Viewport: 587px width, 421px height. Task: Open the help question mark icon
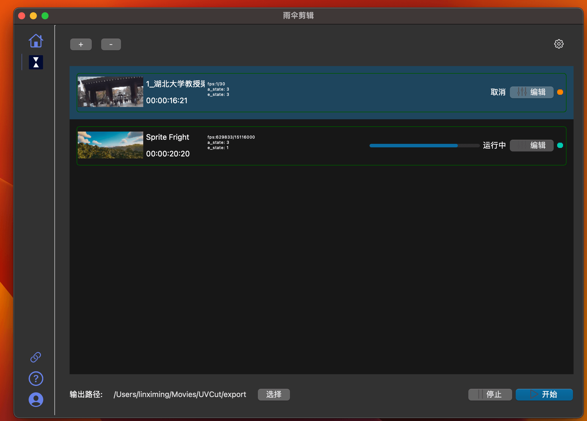click(x=36, y=379)
